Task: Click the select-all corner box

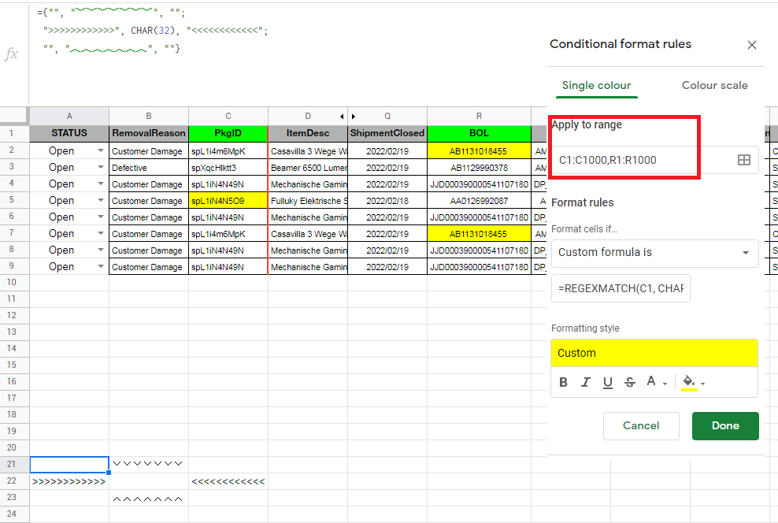Action: click(14, 116)
